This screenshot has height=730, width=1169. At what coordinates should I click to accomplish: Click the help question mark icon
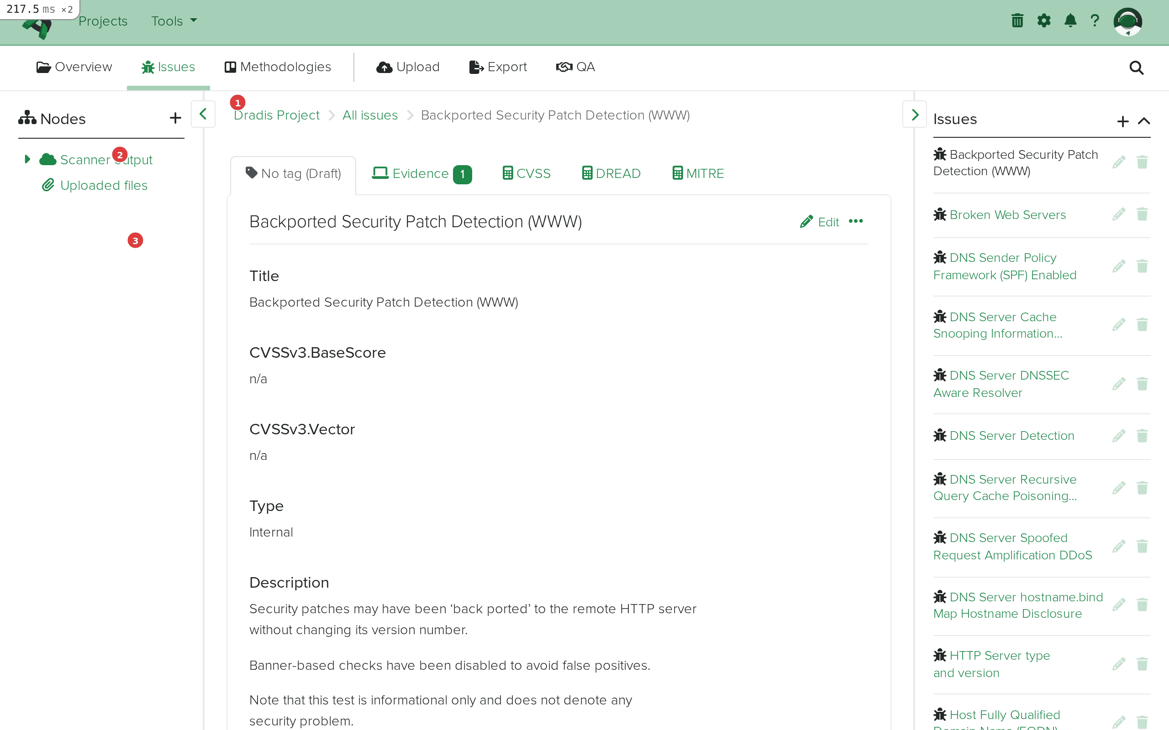(x=1095, y=20)
